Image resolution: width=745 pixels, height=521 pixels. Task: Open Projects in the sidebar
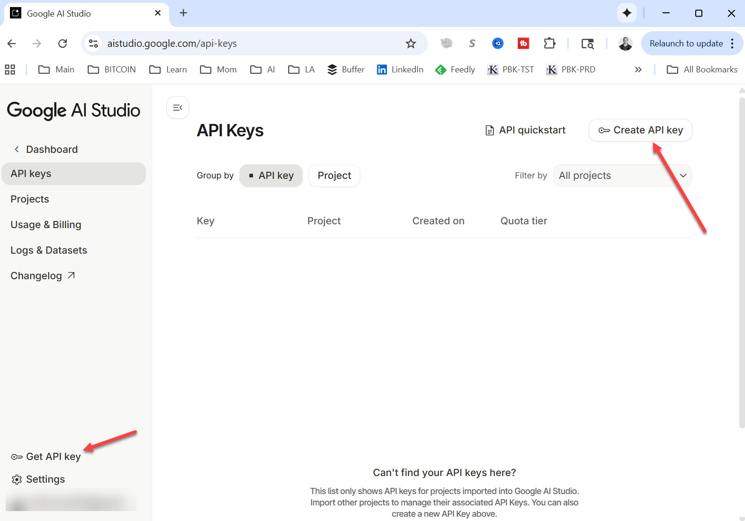click(x=30, y=199)
